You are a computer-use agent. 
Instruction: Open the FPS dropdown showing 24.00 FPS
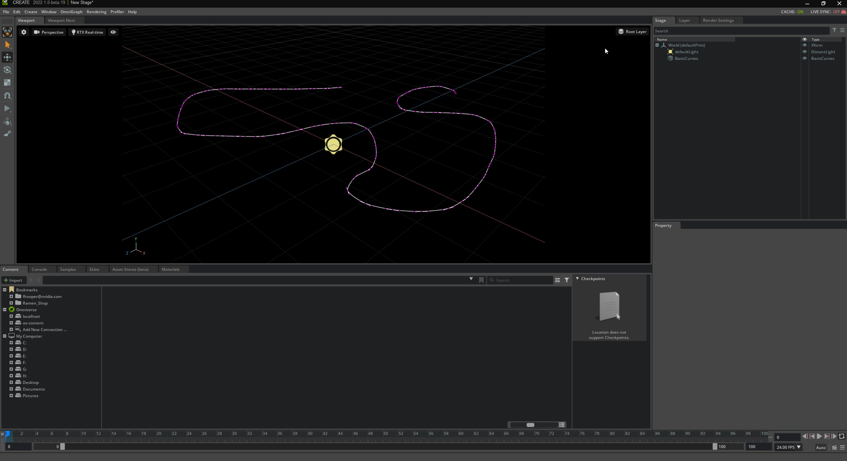788,447
